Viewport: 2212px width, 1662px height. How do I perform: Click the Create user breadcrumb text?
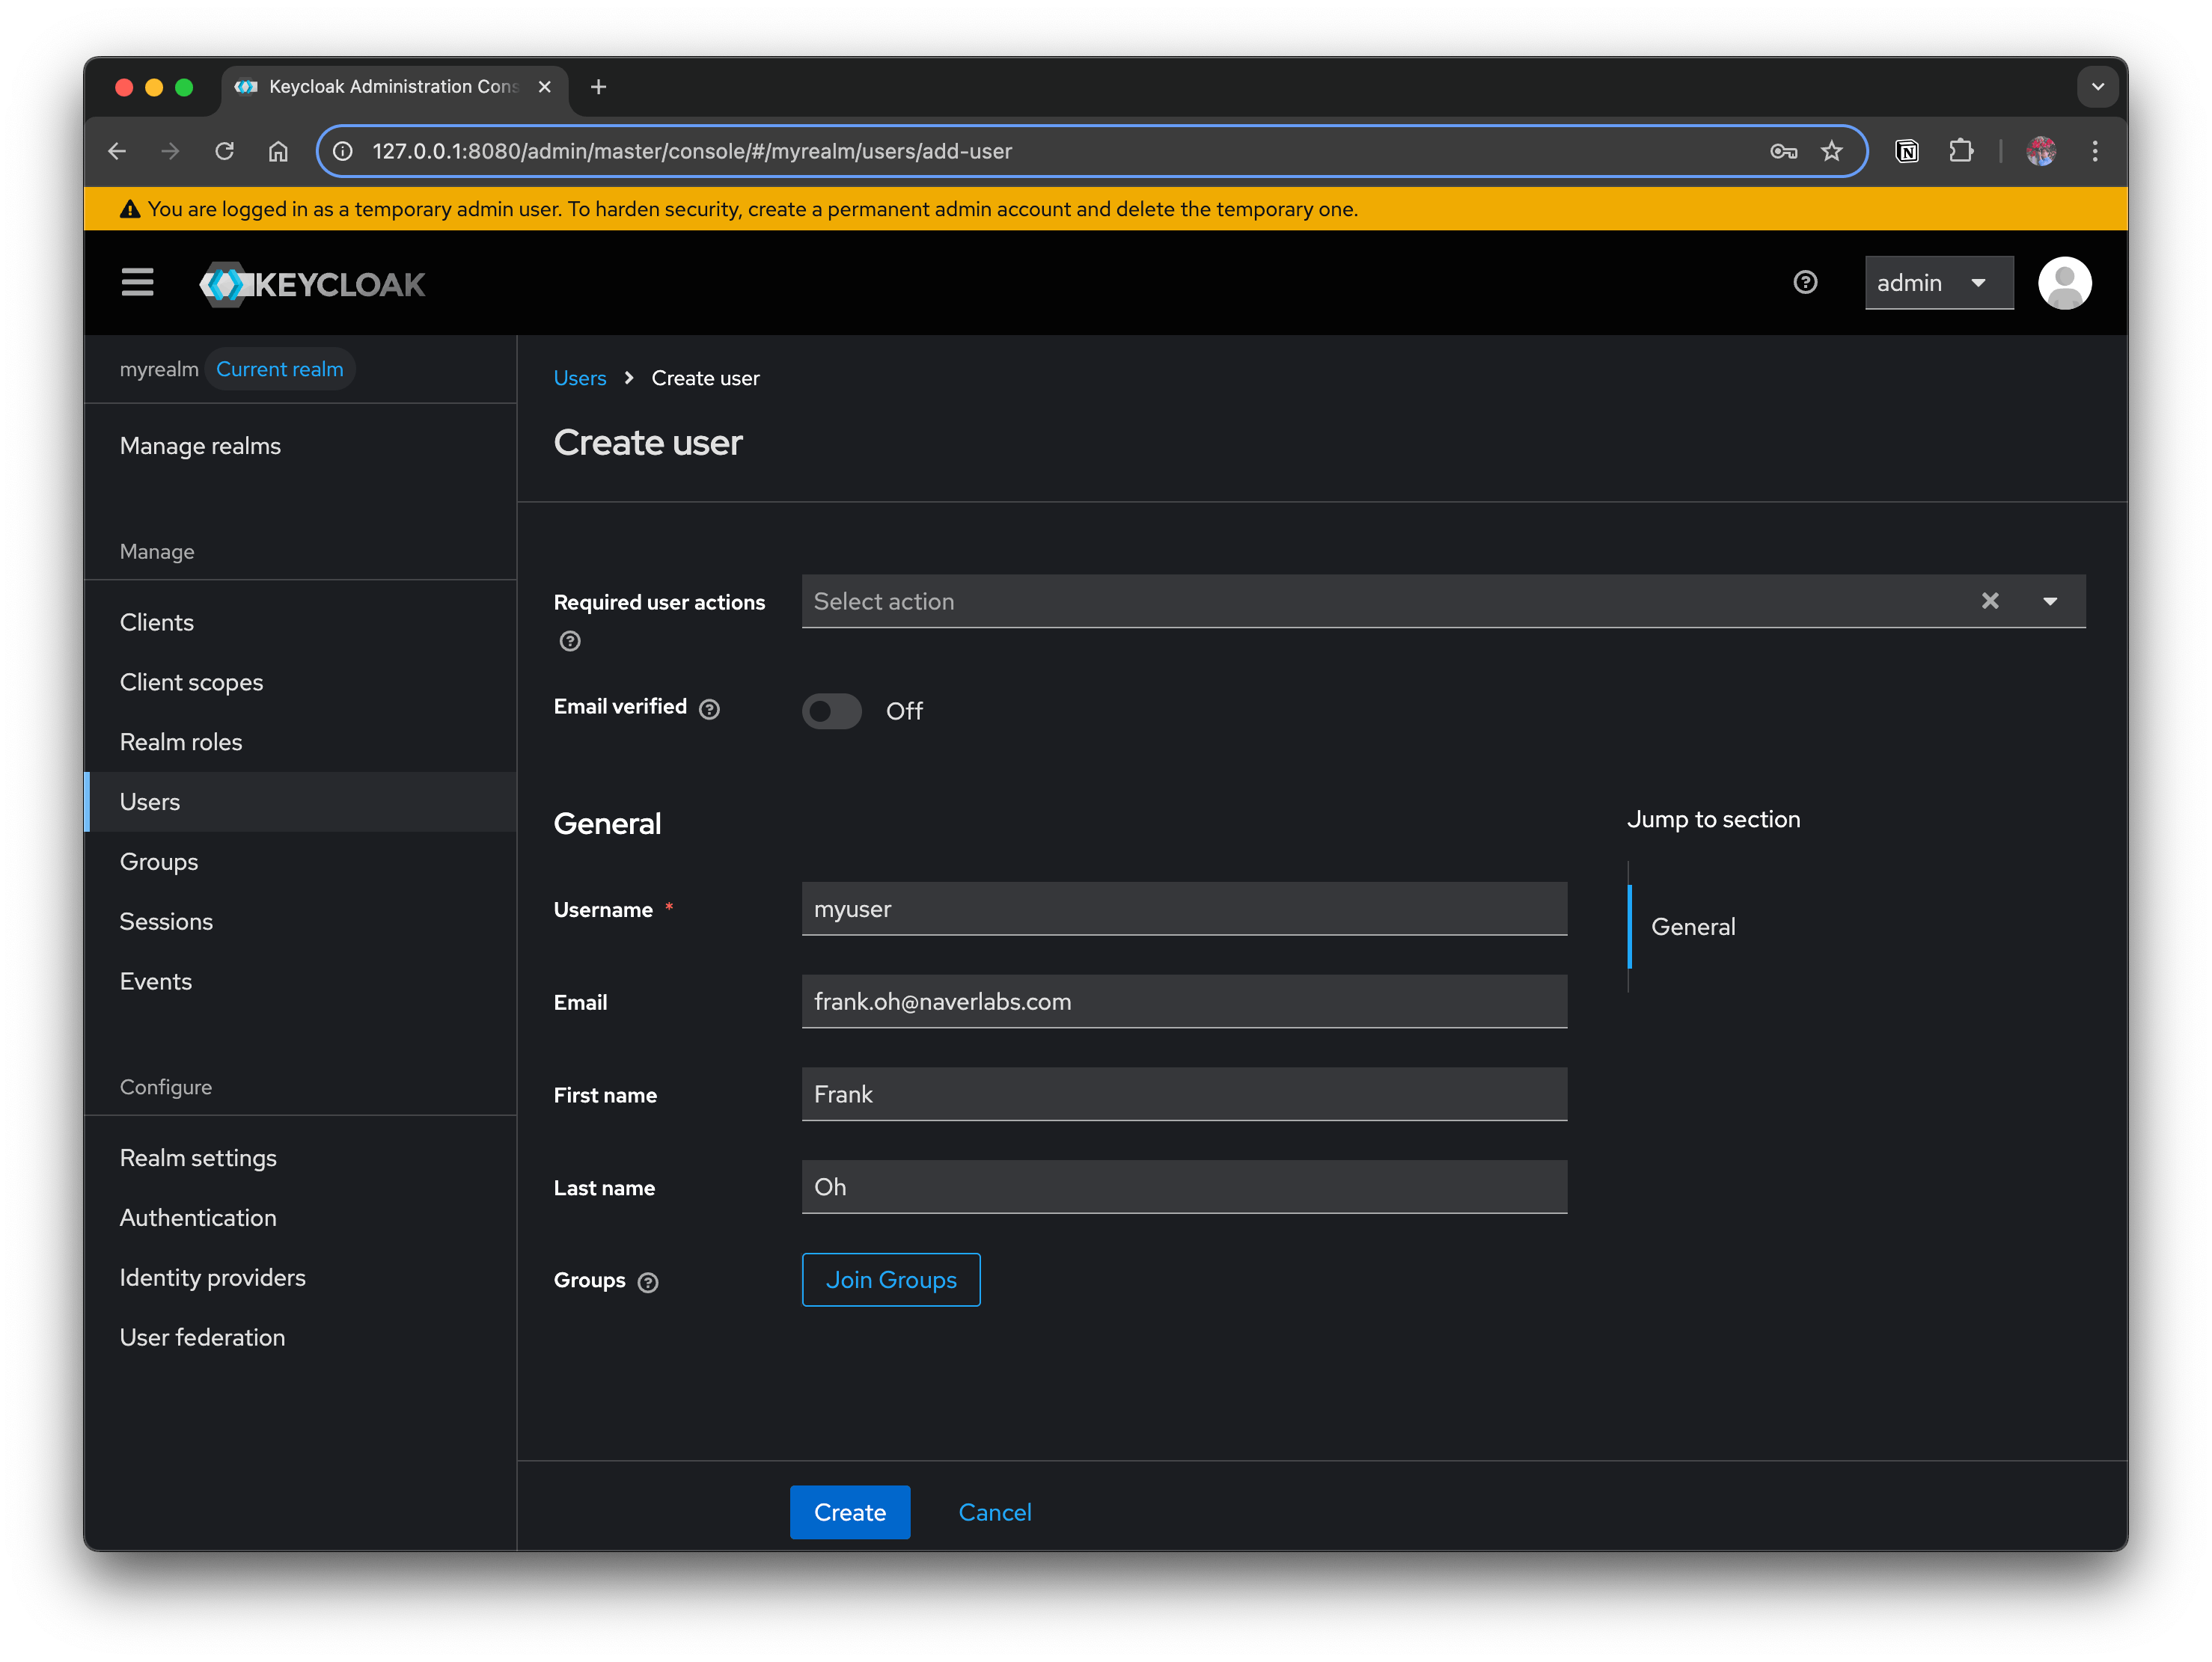tap(705, 378)
